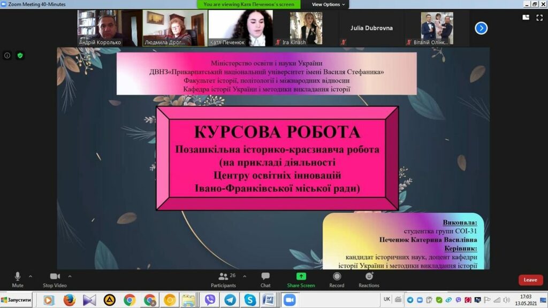Click the Запустити Start button
548x308 pixels.
coord(16,300)
